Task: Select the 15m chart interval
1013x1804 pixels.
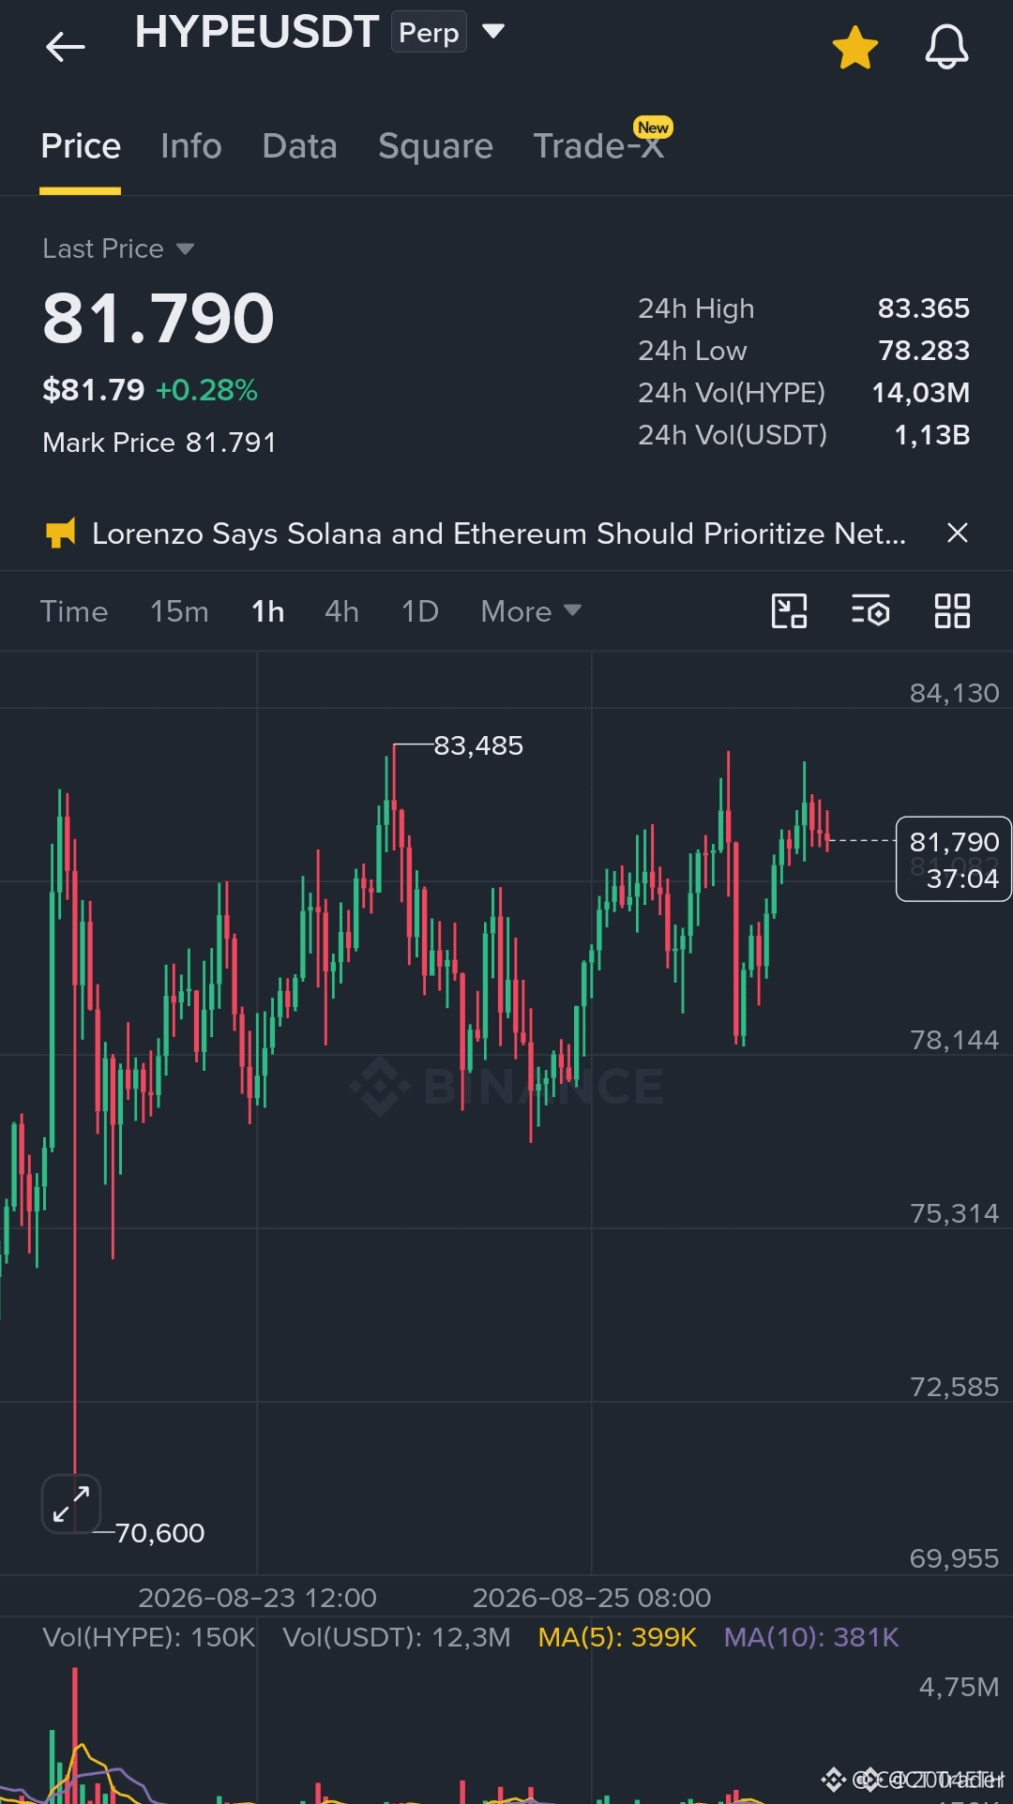Action: click(x=179, y=611)
